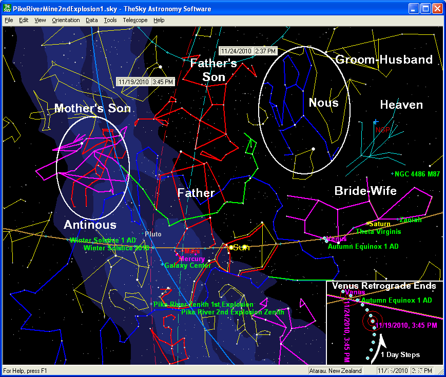Click Atarau, New Zealand location in status bar
This screenshot has width=446, height=377.
click(342, 371)
